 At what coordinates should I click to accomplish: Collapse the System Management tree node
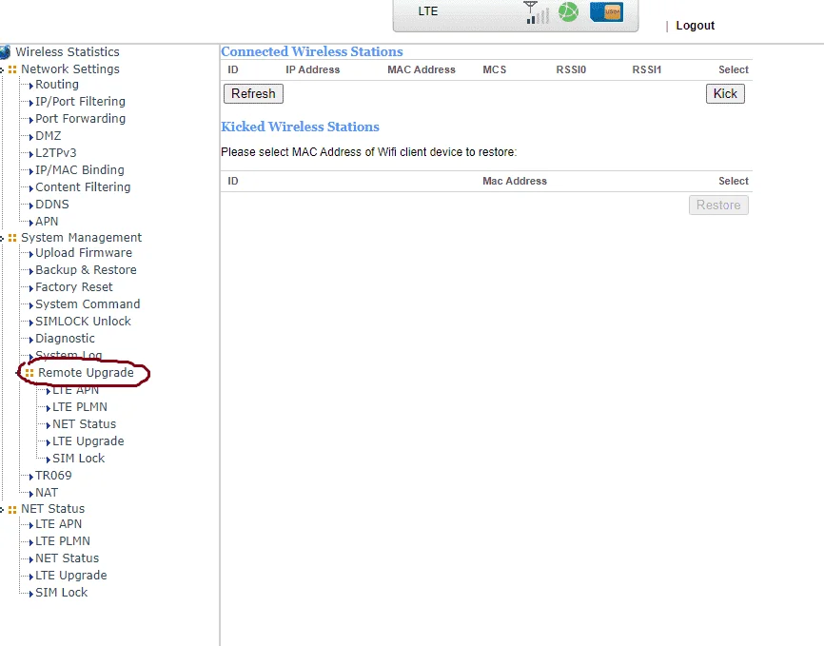coord(2,238)
